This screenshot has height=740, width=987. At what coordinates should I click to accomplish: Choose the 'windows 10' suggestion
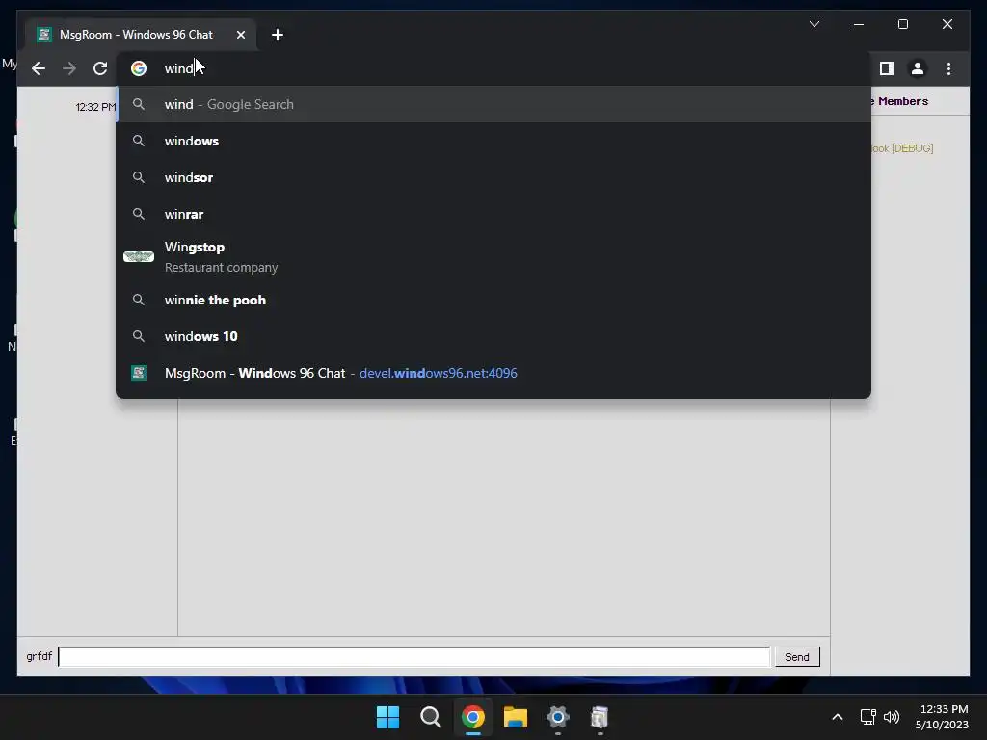click(x=494, y=336)
